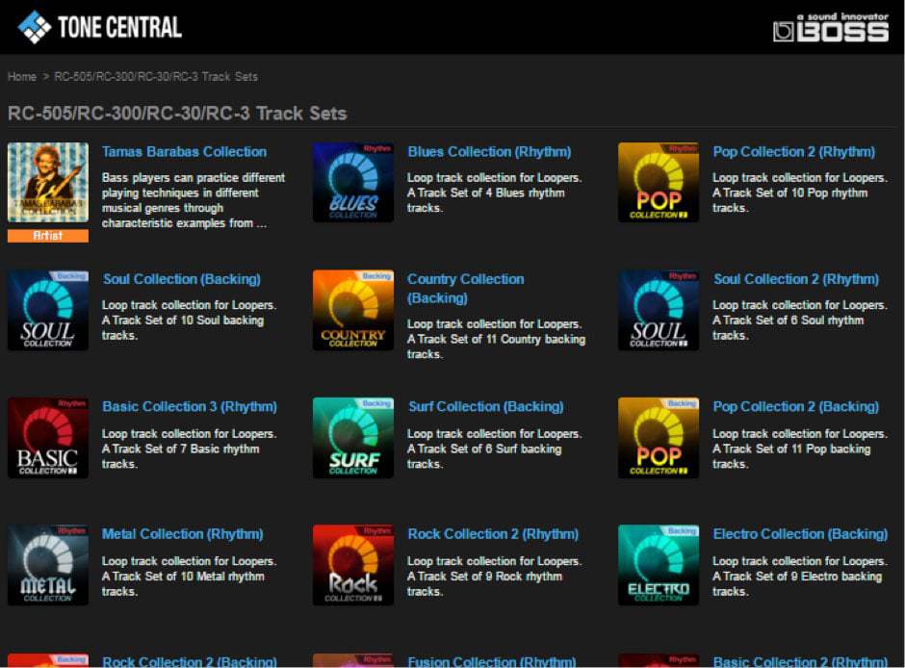Open Basic Collection 3 cover icon
The width and height of the screenshot is (905, 668).
48,438
